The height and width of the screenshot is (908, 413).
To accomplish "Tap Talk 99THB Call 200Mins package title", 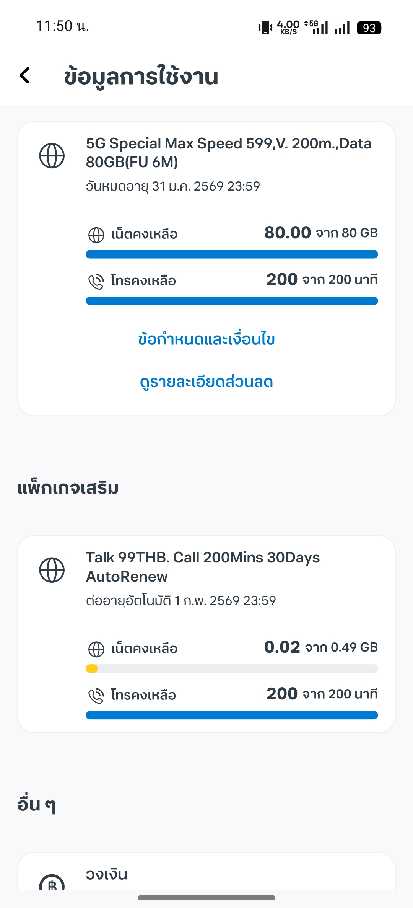I will click(203, 567).
